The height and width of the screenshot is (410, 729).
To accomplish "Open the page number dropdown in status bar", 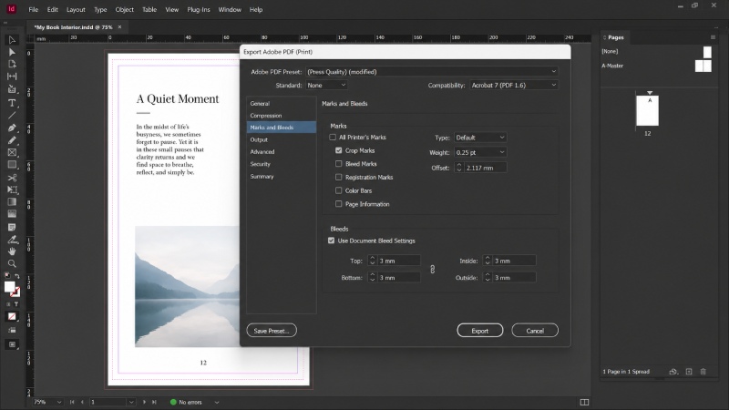I will coord(131,402).
